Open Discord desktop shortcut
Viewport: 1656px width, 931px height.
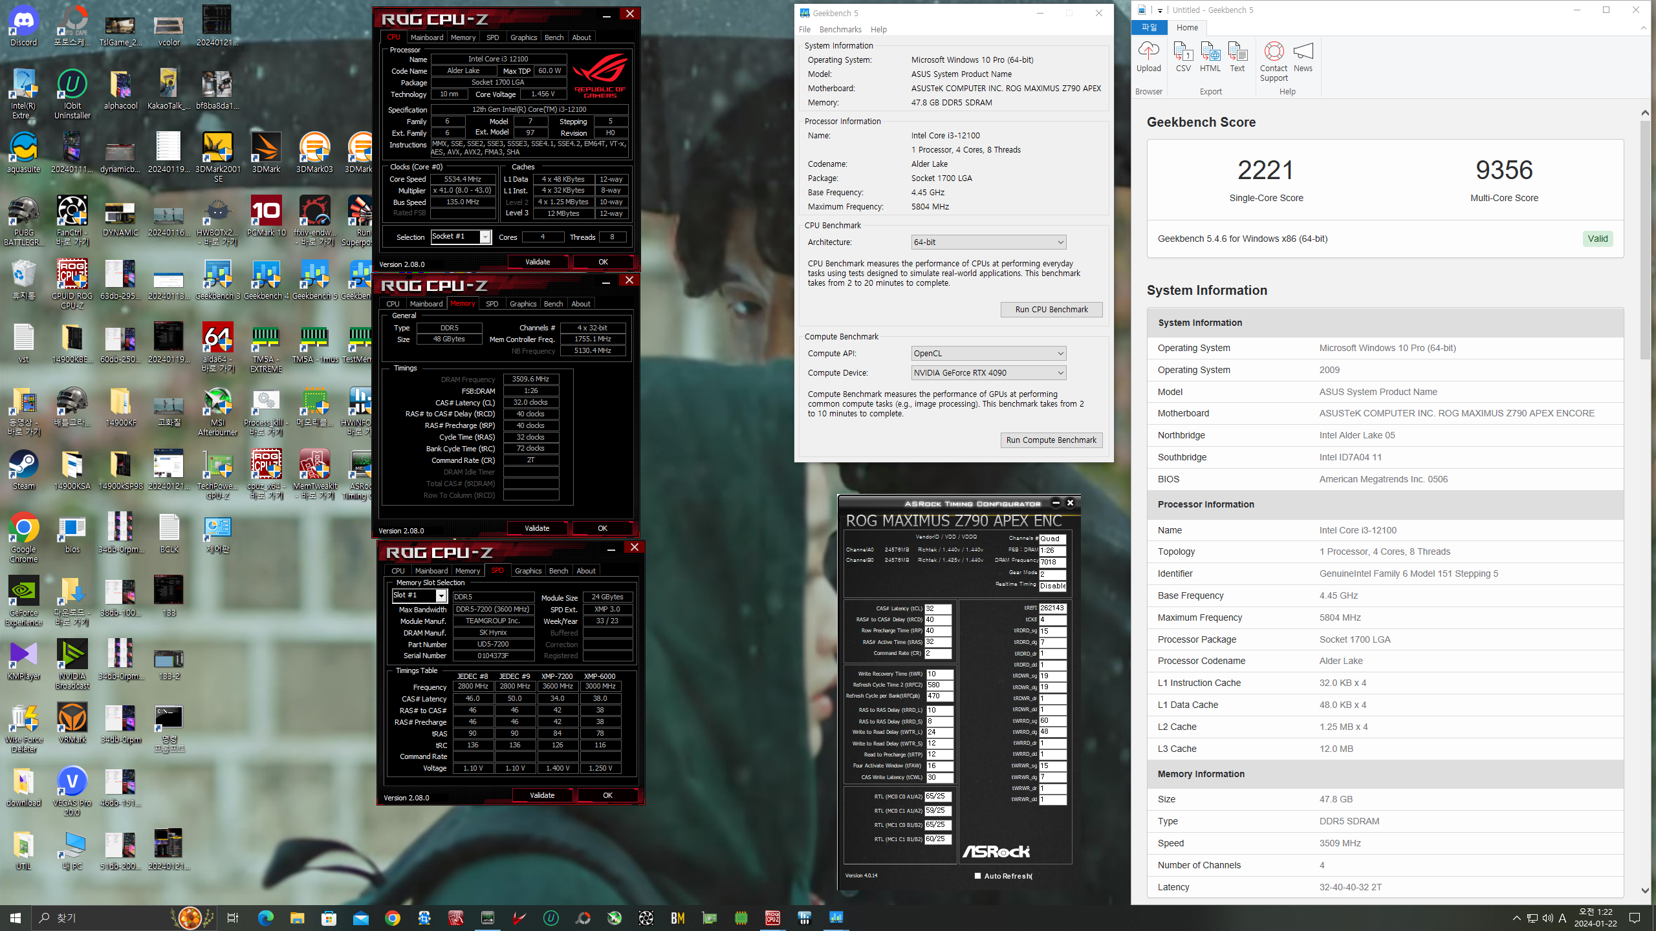[x=24, y=27]
